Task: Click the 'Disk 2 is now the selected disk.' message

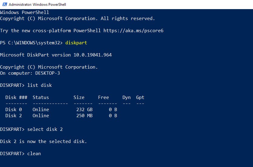Action: click(x=43, y=141)
